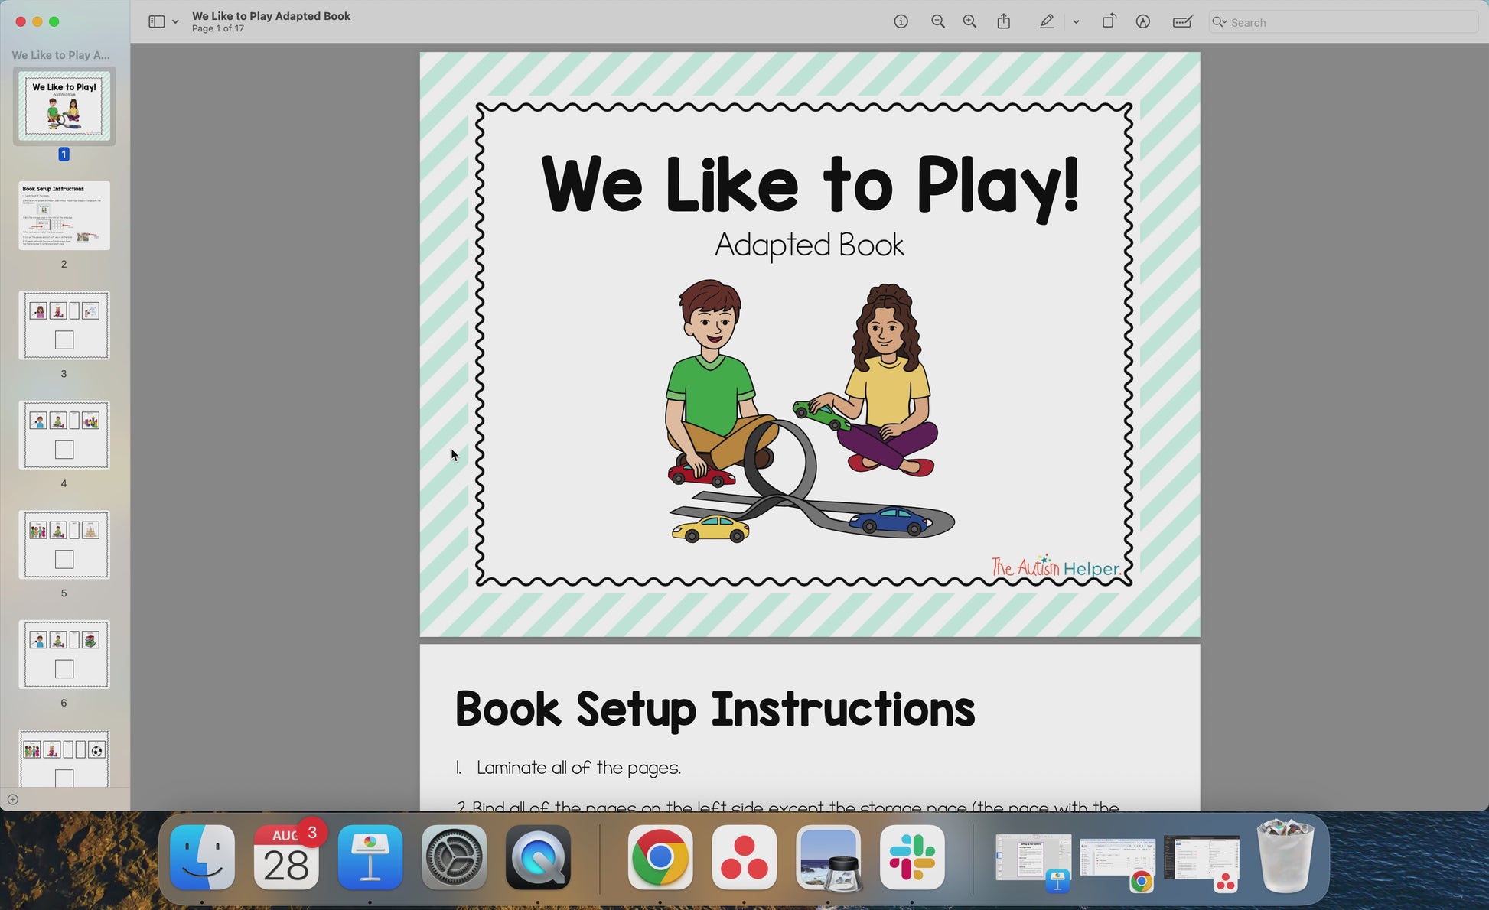Toggle the sidebar view button

coord(156,21)
